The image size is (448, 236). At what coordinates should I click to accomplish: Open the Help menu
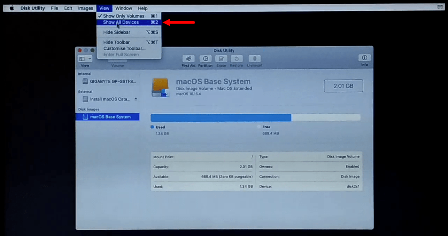click(142, 8)
